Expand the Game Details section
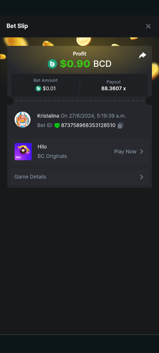159x353 pixels. [x=79, y=177]
